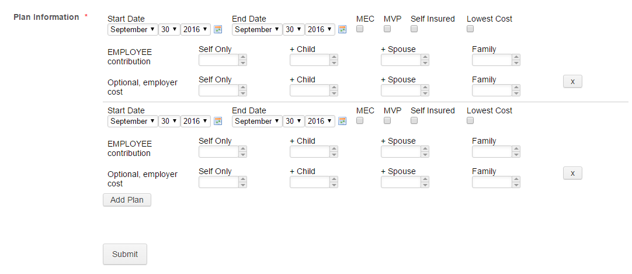Toggle MVP checkbox in the second plan
This screenshot has width=632, height=274.
(387, 120)
